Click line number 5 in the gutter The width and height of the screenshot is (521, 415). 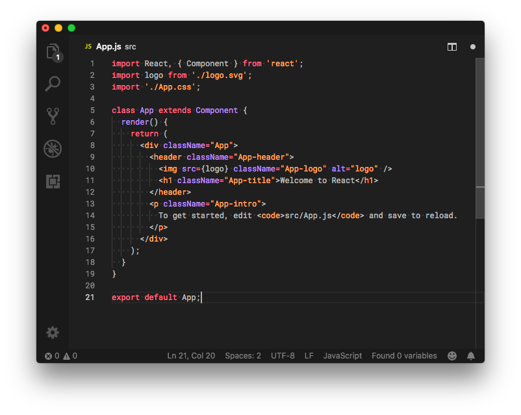(x=92, y=110)
